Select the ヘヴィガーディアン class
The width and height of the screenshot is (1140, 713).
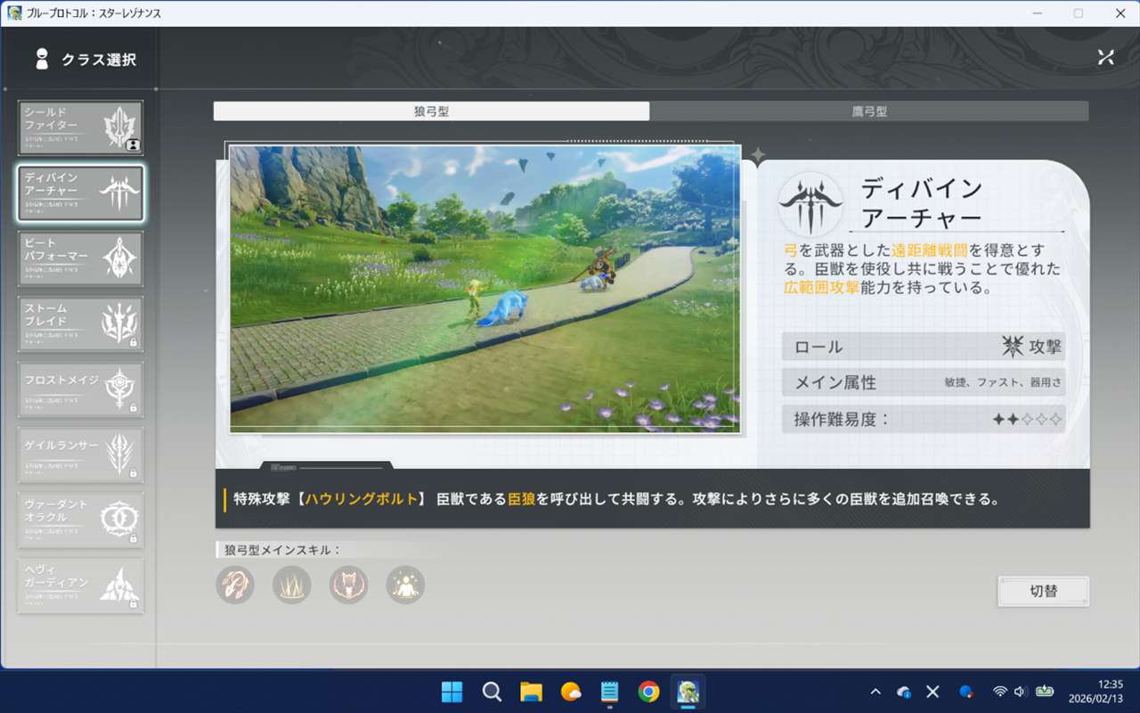coord(80,586)
